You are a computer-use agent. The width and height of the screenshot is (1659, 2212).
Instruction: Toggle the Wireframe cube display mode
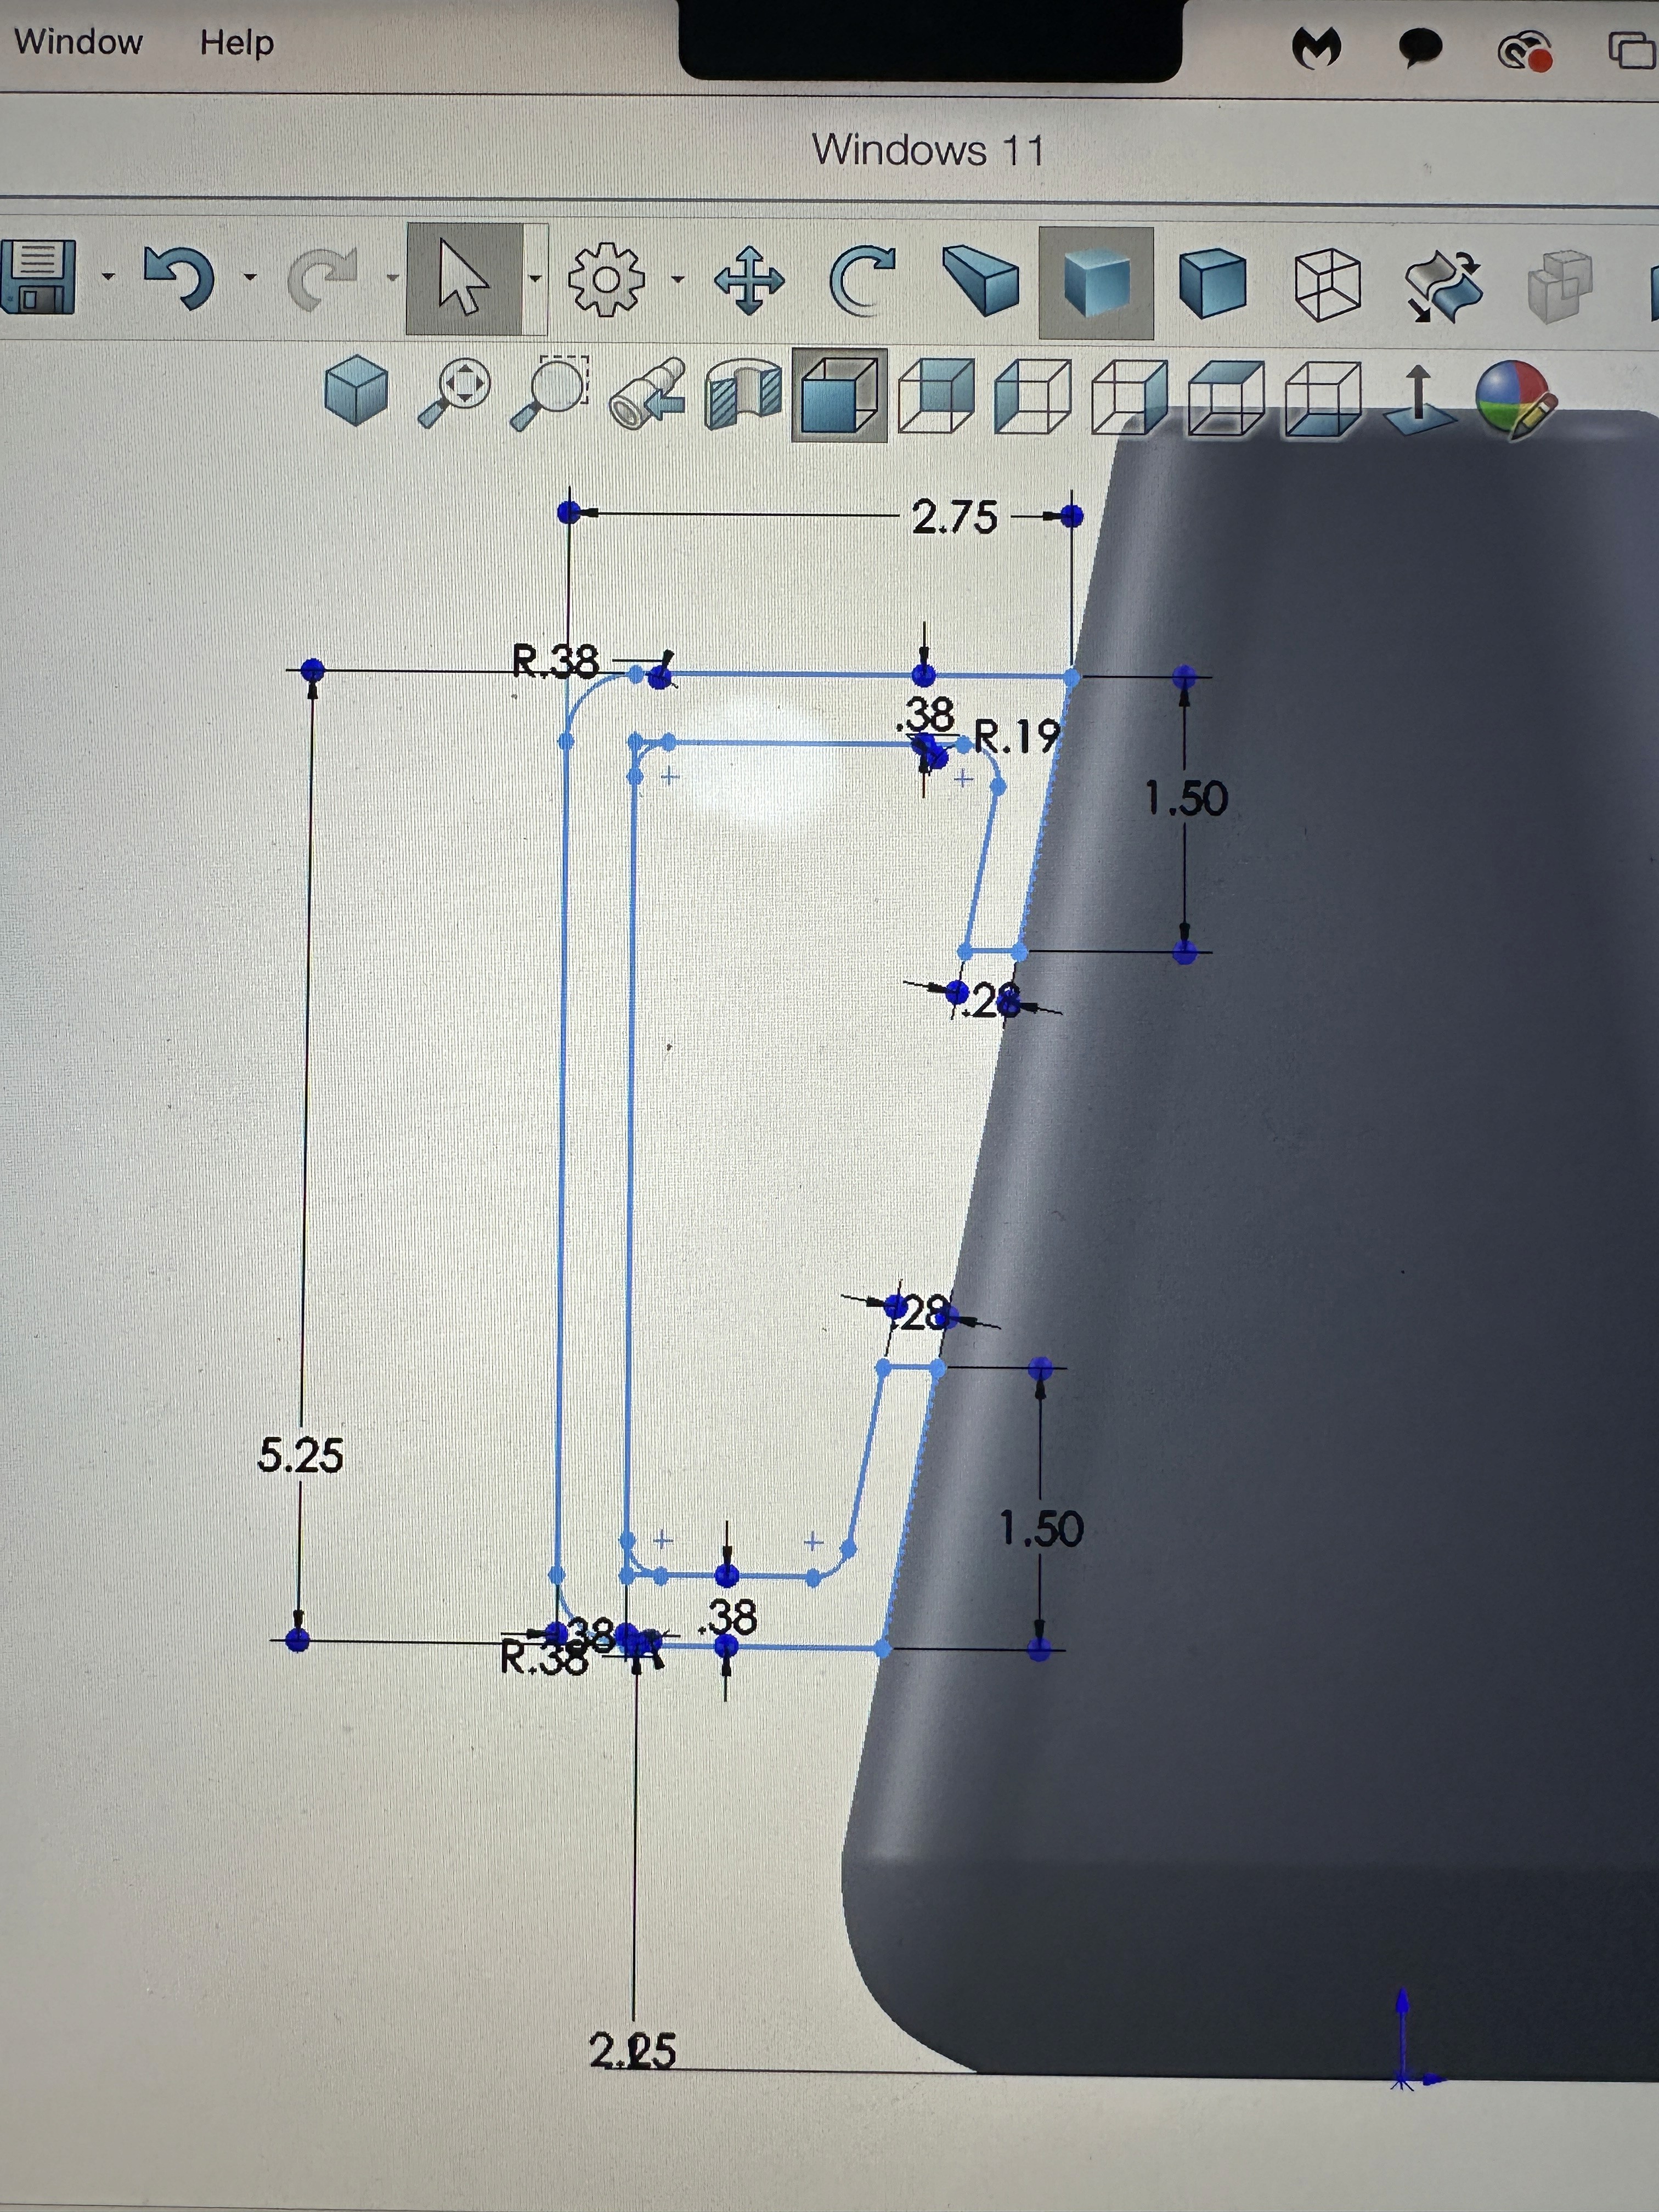tap(1327, 284)
